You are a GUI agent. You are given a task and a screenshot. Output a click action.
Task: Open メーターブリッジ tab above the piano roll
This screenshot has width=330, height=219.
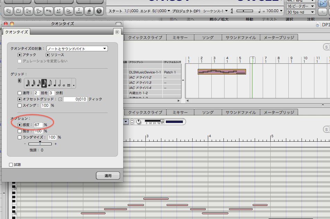(279, 112)
